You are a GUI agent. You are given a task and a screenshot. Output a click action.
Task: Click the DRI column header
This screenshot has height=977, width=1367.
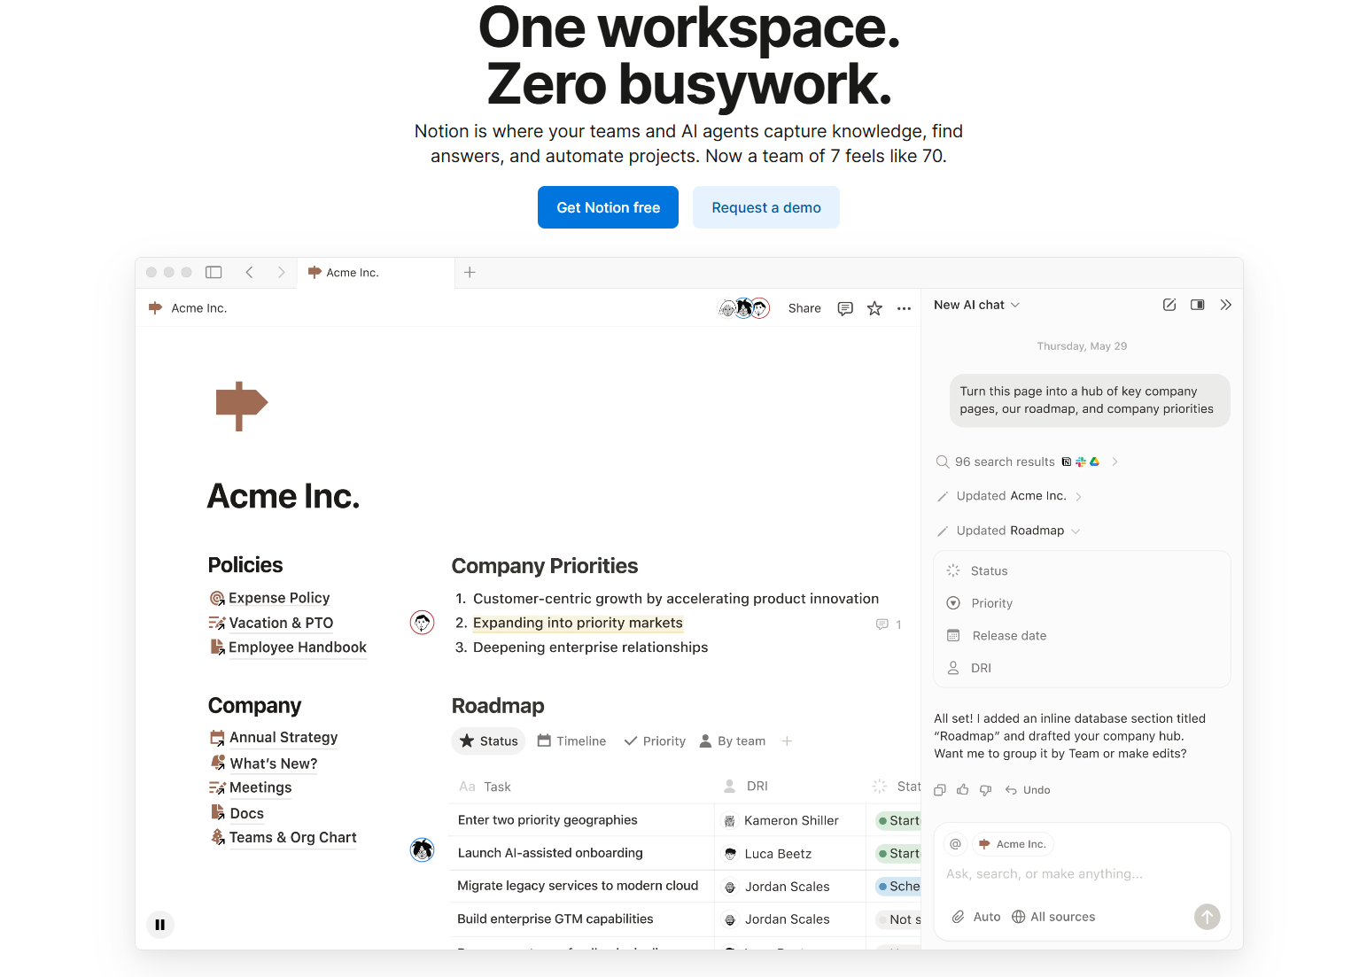(x=746, y=787)
